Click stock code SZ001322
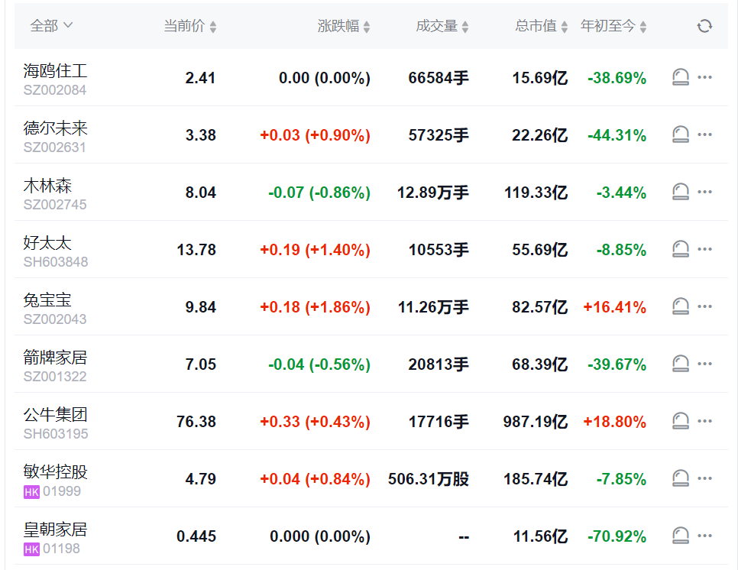The height and width of the screenshot is (570, 738). [x=55, y=377]
